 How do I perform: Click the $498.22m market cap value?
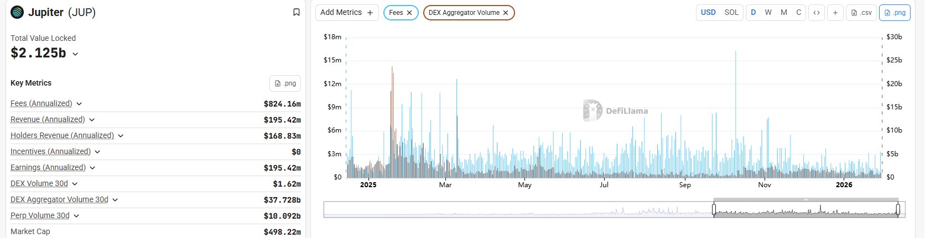click(x=282, y=232)
